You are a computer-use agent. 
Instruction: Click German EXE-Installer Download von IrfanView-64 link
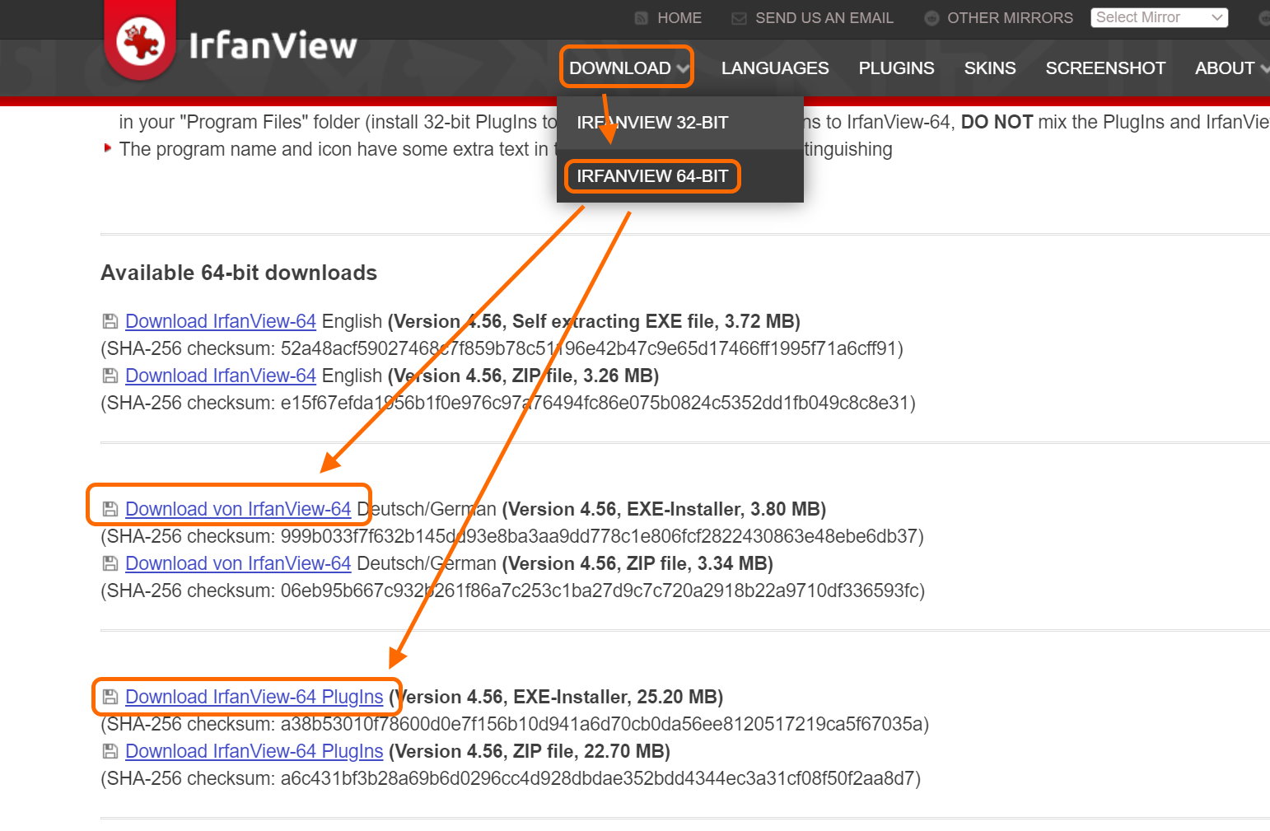[x=237, y=509]
